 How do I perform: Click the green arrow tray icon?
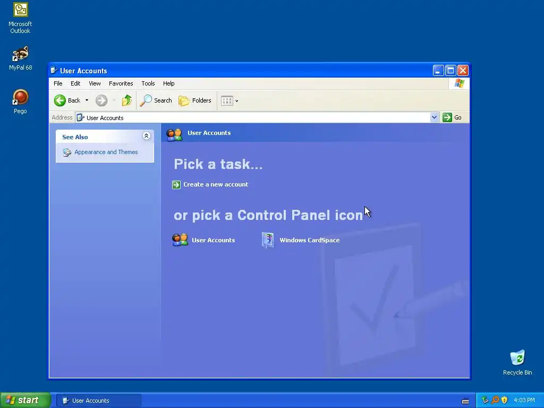[485, 401]
